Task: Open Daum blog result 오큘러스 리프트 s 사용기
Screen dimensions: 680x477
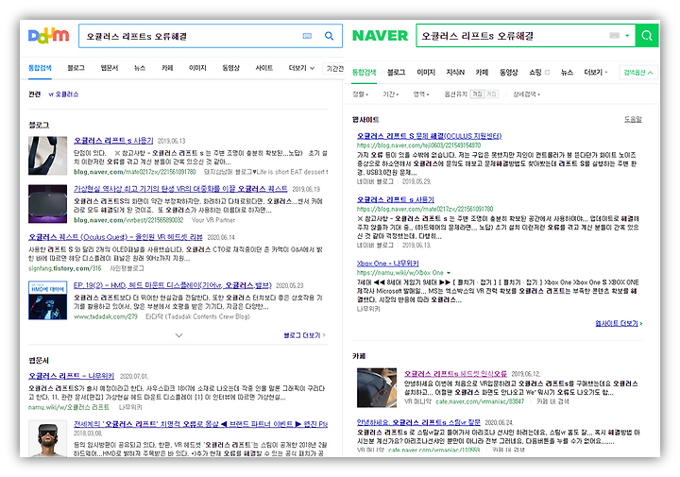Action: [x=113, y=141]
